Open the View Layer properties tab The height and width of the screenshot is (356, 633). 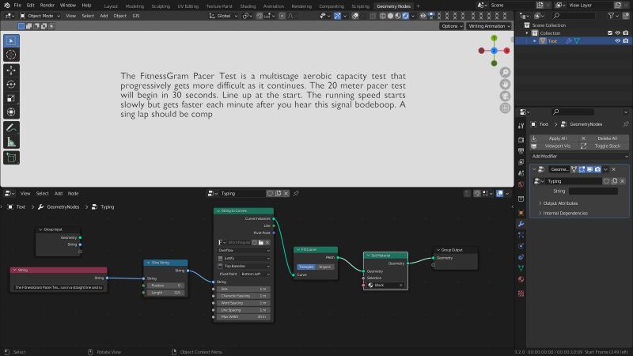coord(521,162)
